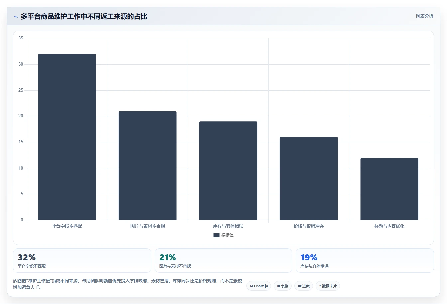Click the 图表分析 label in header
The image size is (447, 304).
[424, 16]
